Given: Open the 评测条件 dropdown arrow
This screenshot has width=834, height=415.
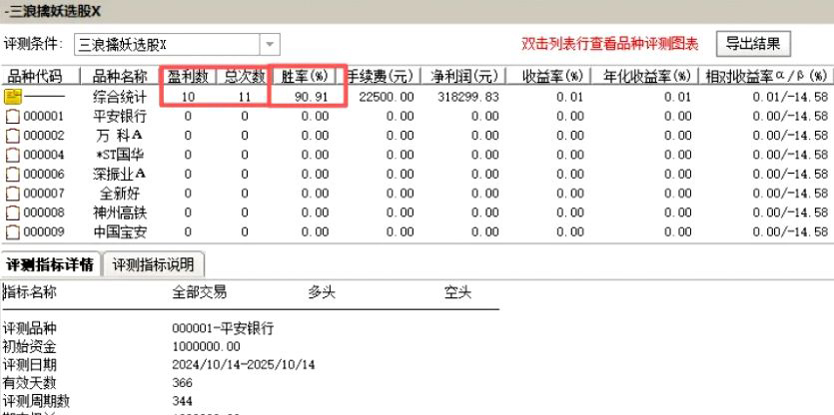Looking at the screenshot, I should coord(270,45).
